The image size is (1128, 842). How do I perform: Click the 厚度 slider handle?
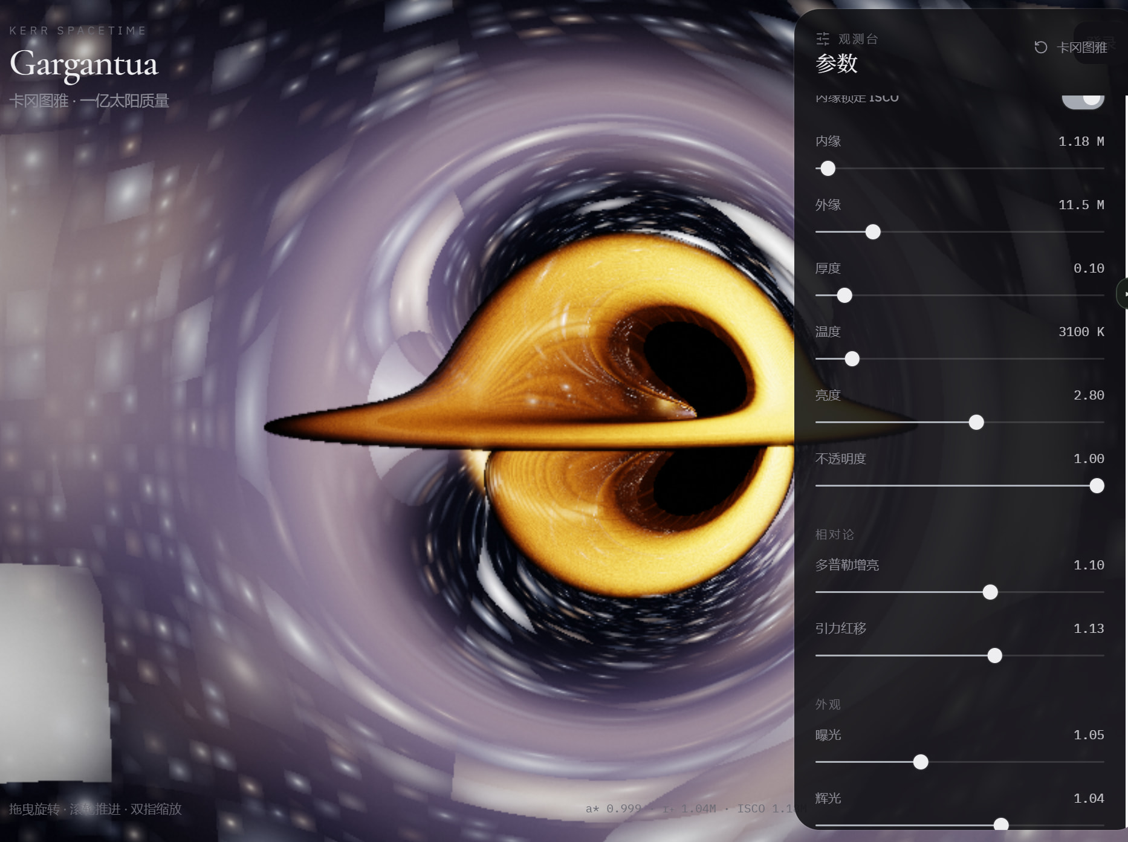click(844, 296)
